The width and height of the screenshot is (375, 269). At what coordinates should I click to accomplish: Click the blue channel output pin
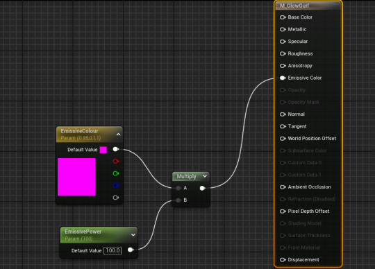(x=116, y=186)
